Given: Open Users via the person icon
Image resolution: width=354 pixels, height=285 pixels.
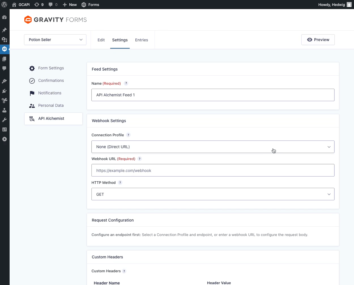Looking at the screenshot, I should click(x=4, y=110).
